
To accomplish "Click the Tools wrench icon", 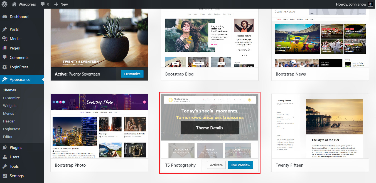I will (x=5, y=166).
